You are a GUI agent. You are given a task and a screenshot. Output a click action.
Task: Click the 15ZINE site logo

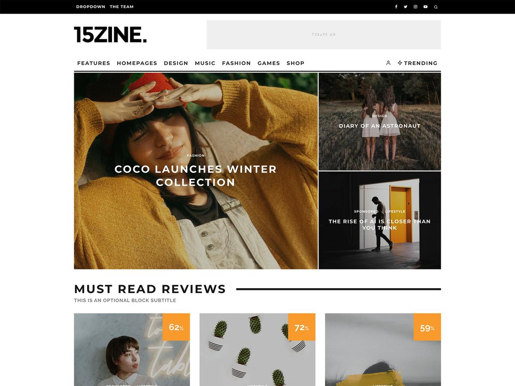110,35
